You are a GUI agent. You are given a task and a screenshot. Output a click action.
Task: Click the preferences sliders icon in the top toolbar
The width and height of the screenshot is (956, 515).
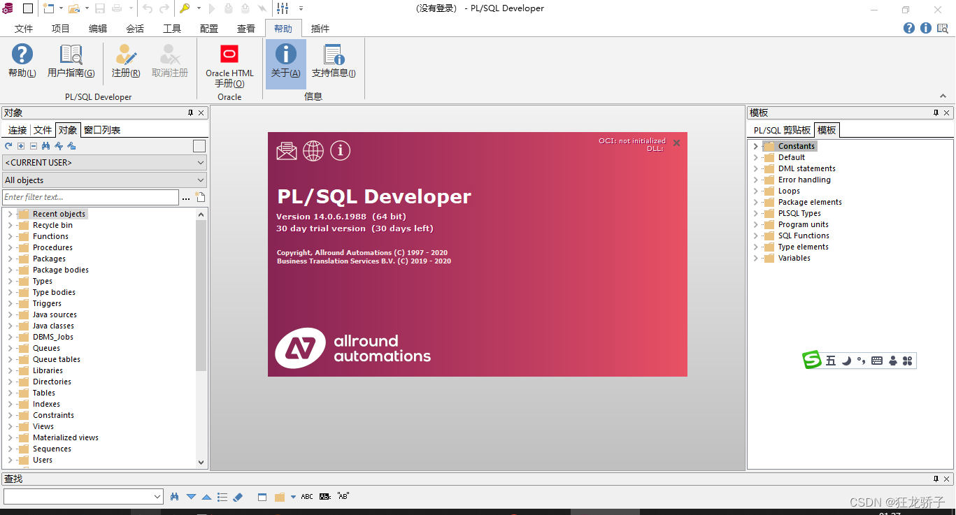283,8
